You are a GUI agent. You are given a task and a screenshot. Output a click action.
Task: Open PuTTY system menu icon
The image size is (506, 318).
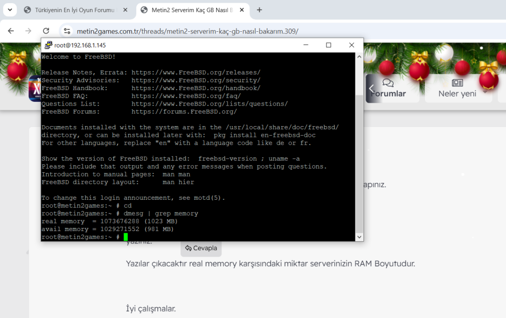coord(48,46)
